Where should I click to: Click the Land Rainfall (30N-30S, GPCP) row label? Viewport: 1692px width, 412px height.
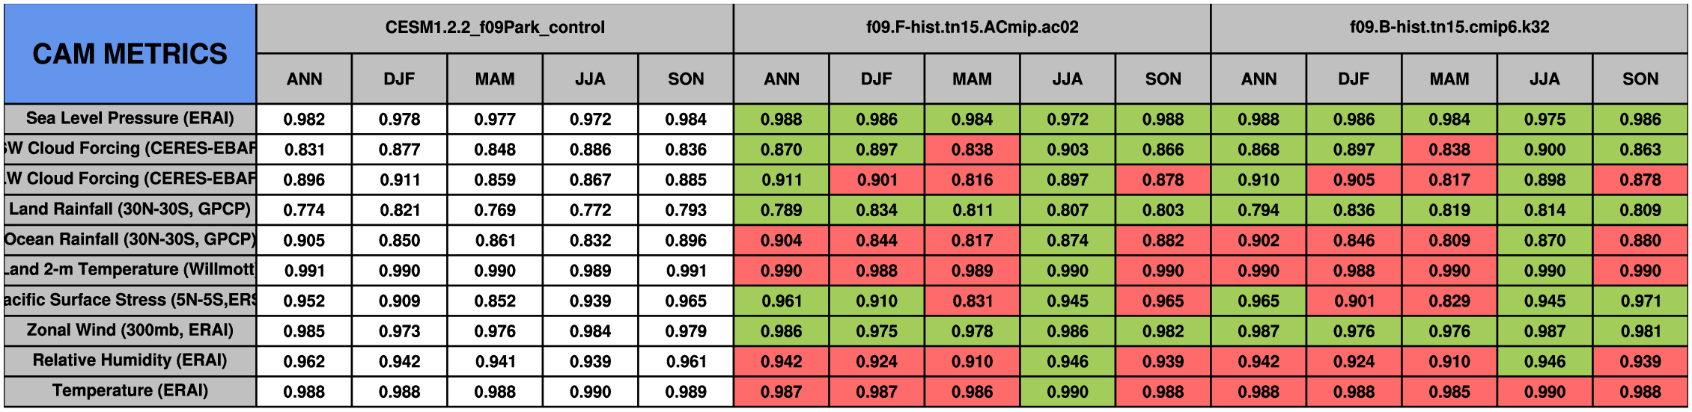coord(130,209)
